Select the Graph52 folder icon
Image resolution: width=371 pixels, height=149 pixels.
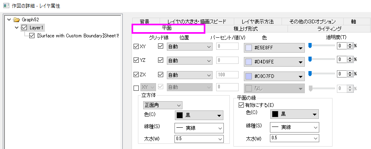tap(16, 19)
